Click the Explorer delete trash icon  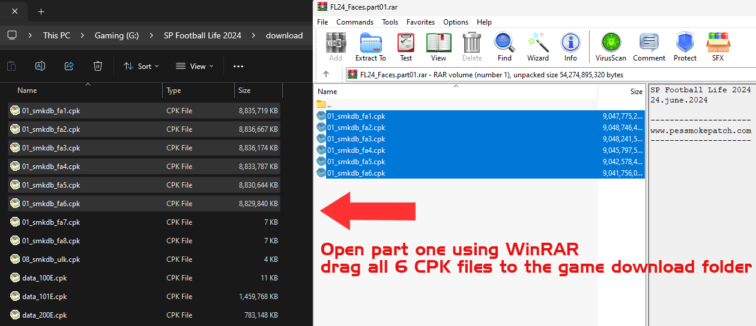tap(98, 66)
